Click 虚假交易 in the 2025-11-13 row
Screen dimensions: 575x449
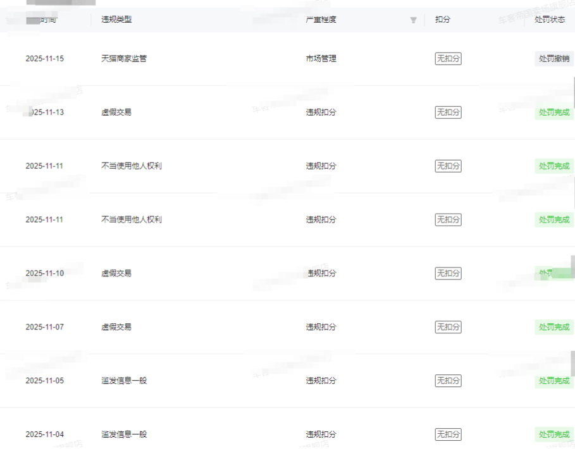[x=116, y=112]
